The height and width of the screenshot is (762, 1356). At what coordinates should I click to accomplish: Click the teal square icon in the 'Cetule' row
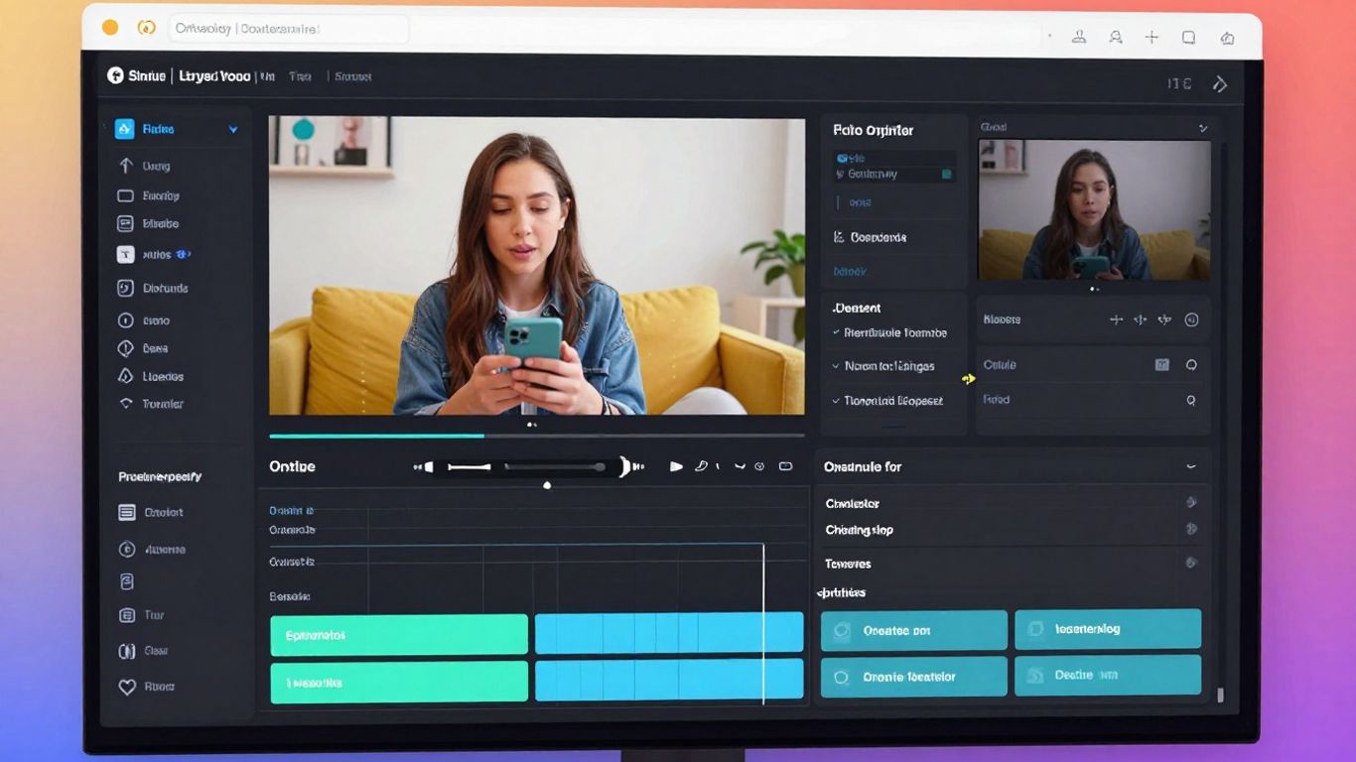tap(1161, 365)
